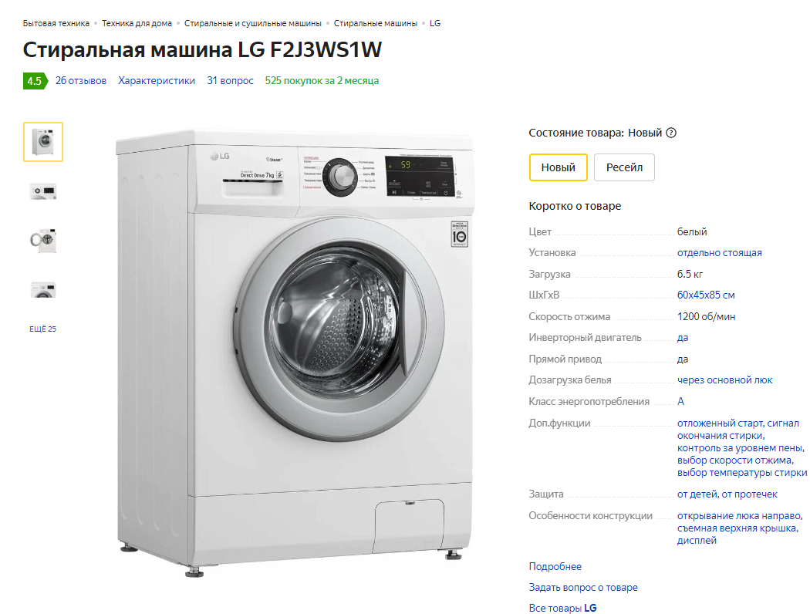Go to Стиральные и сушильные машины breadcrumb

[x=252, y=23]
